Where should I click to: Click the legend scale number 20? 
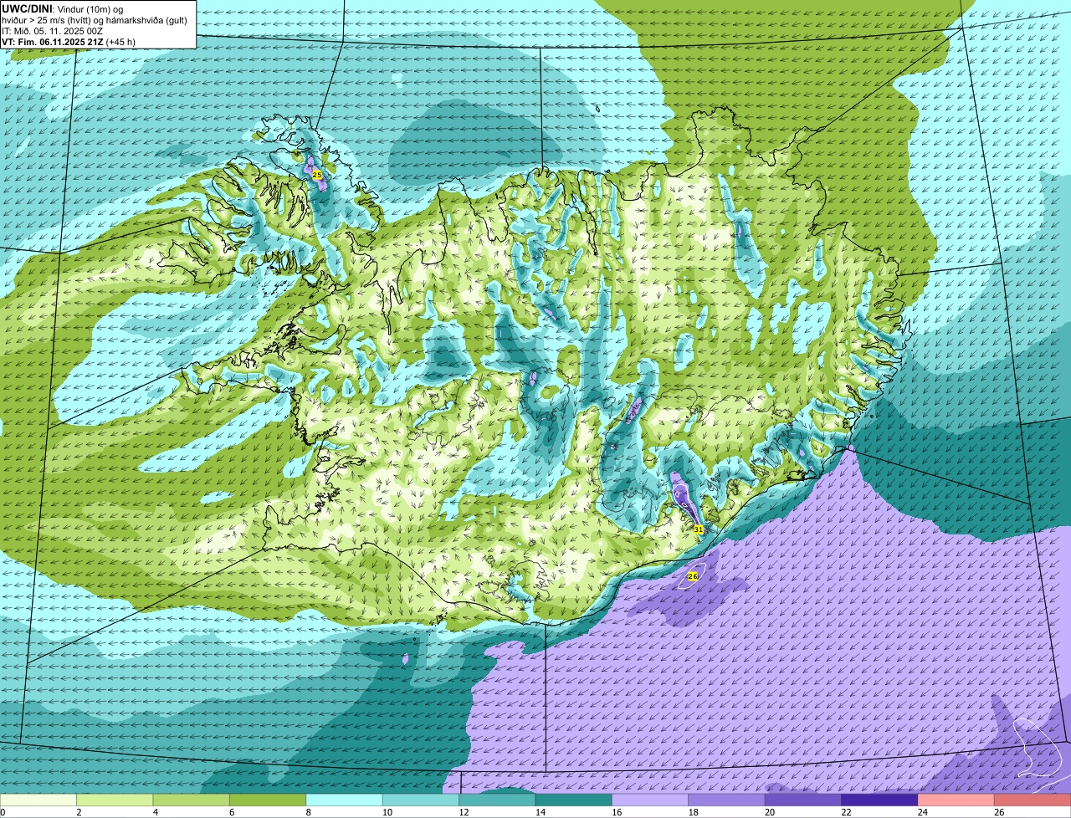tap(770, 812)
